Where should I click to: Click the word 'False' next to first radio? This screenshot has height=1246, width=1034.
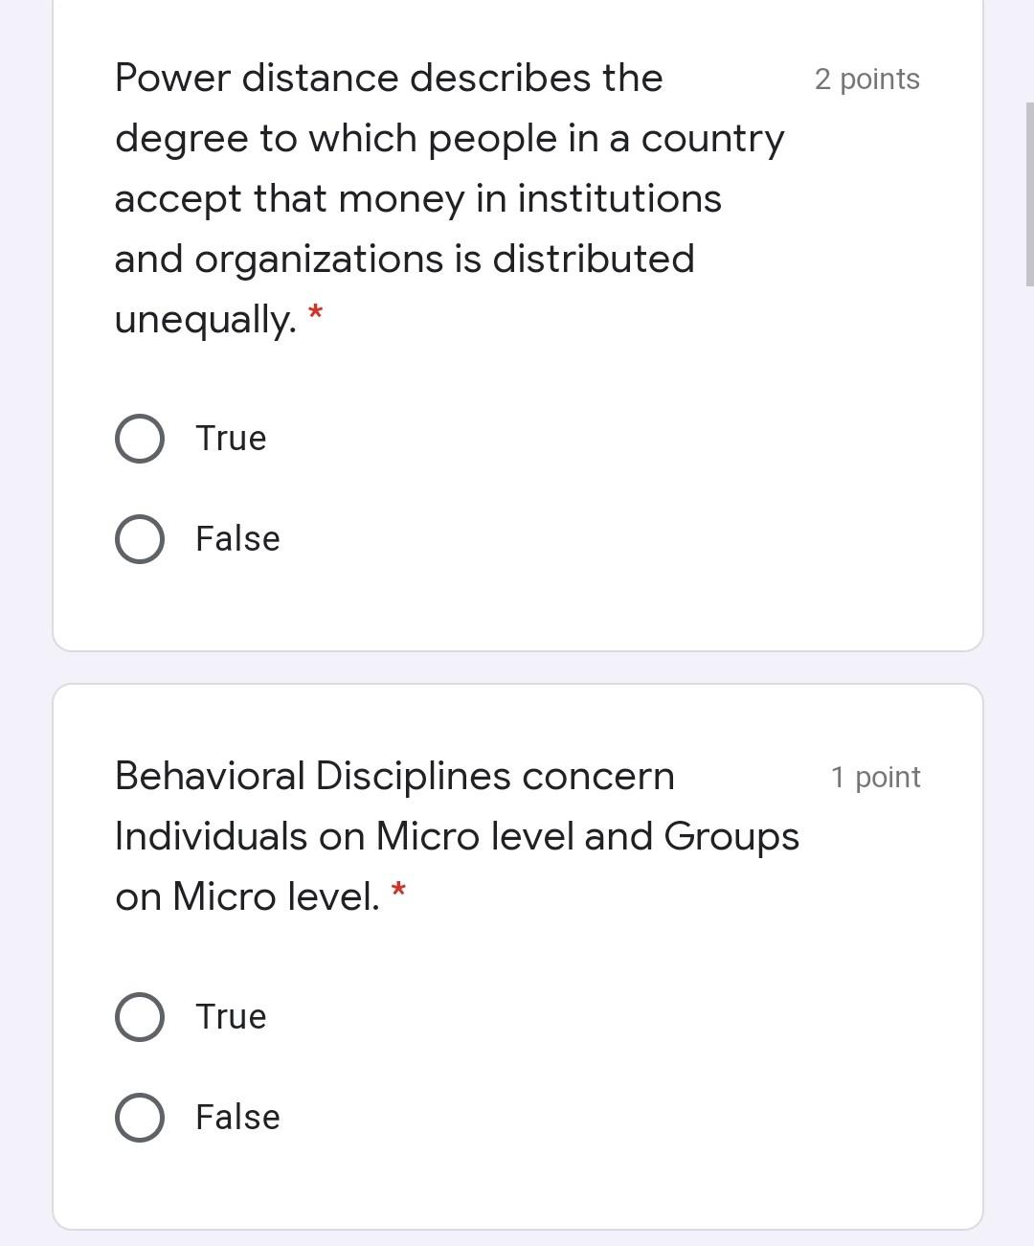point(236,538)
